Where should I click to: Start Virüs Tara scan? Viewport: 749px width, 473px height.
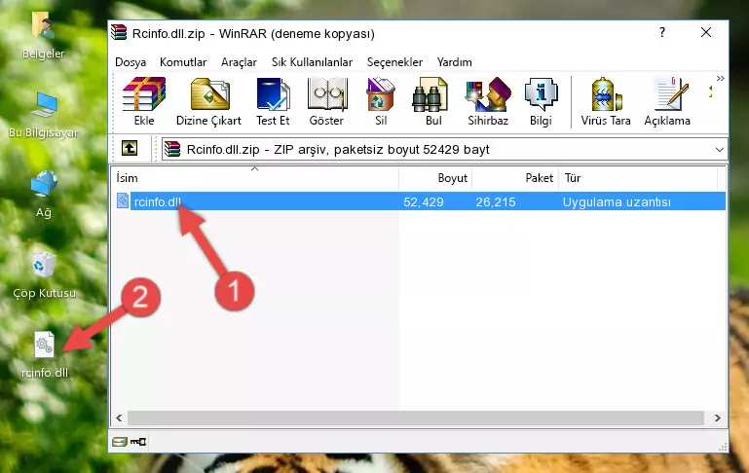coord(606,101)
